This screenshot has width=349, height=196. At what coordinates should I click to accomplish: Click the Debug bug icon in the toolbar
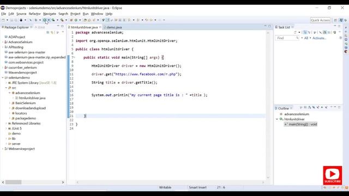pyautogui.click(x=35, y=20)
